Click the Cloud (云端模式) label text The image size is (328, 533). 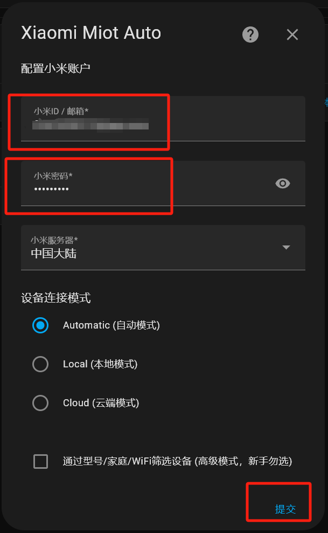[x=101, y=403]
